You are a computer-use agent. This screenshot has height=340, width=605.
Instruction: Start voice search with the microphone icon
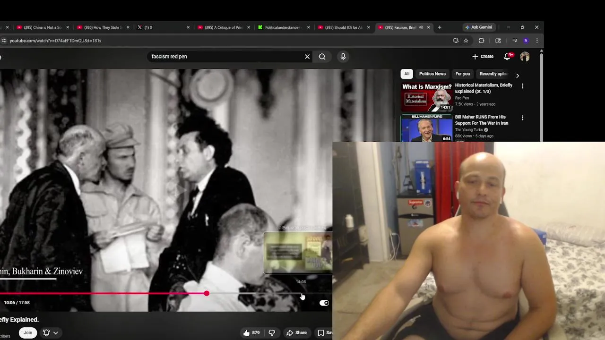tap(343, 57)
